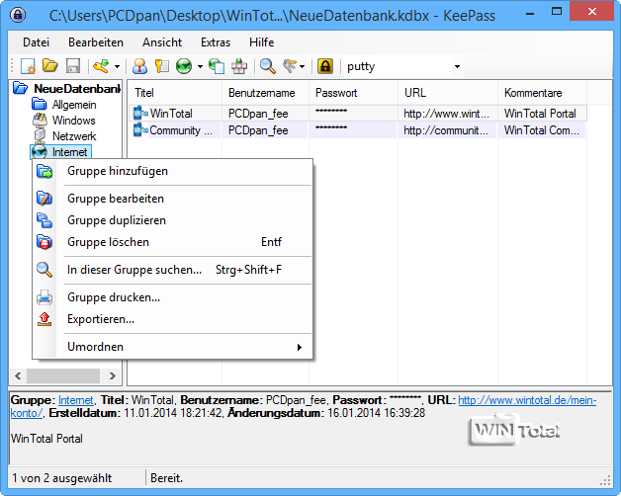This screenshot has height=496, width=621.
Task: Expand the quick search combo box arrow
Action: point(457,66)
